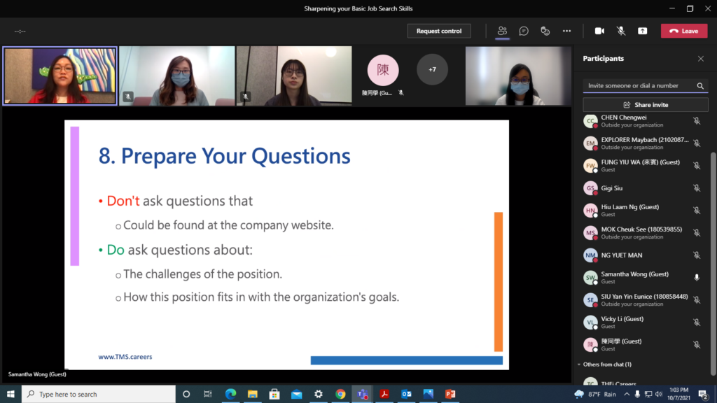Click the muted mic icon beside MOK Cheuk See
Viewport: 717px width, 403px height.
(x=697, y=233)
